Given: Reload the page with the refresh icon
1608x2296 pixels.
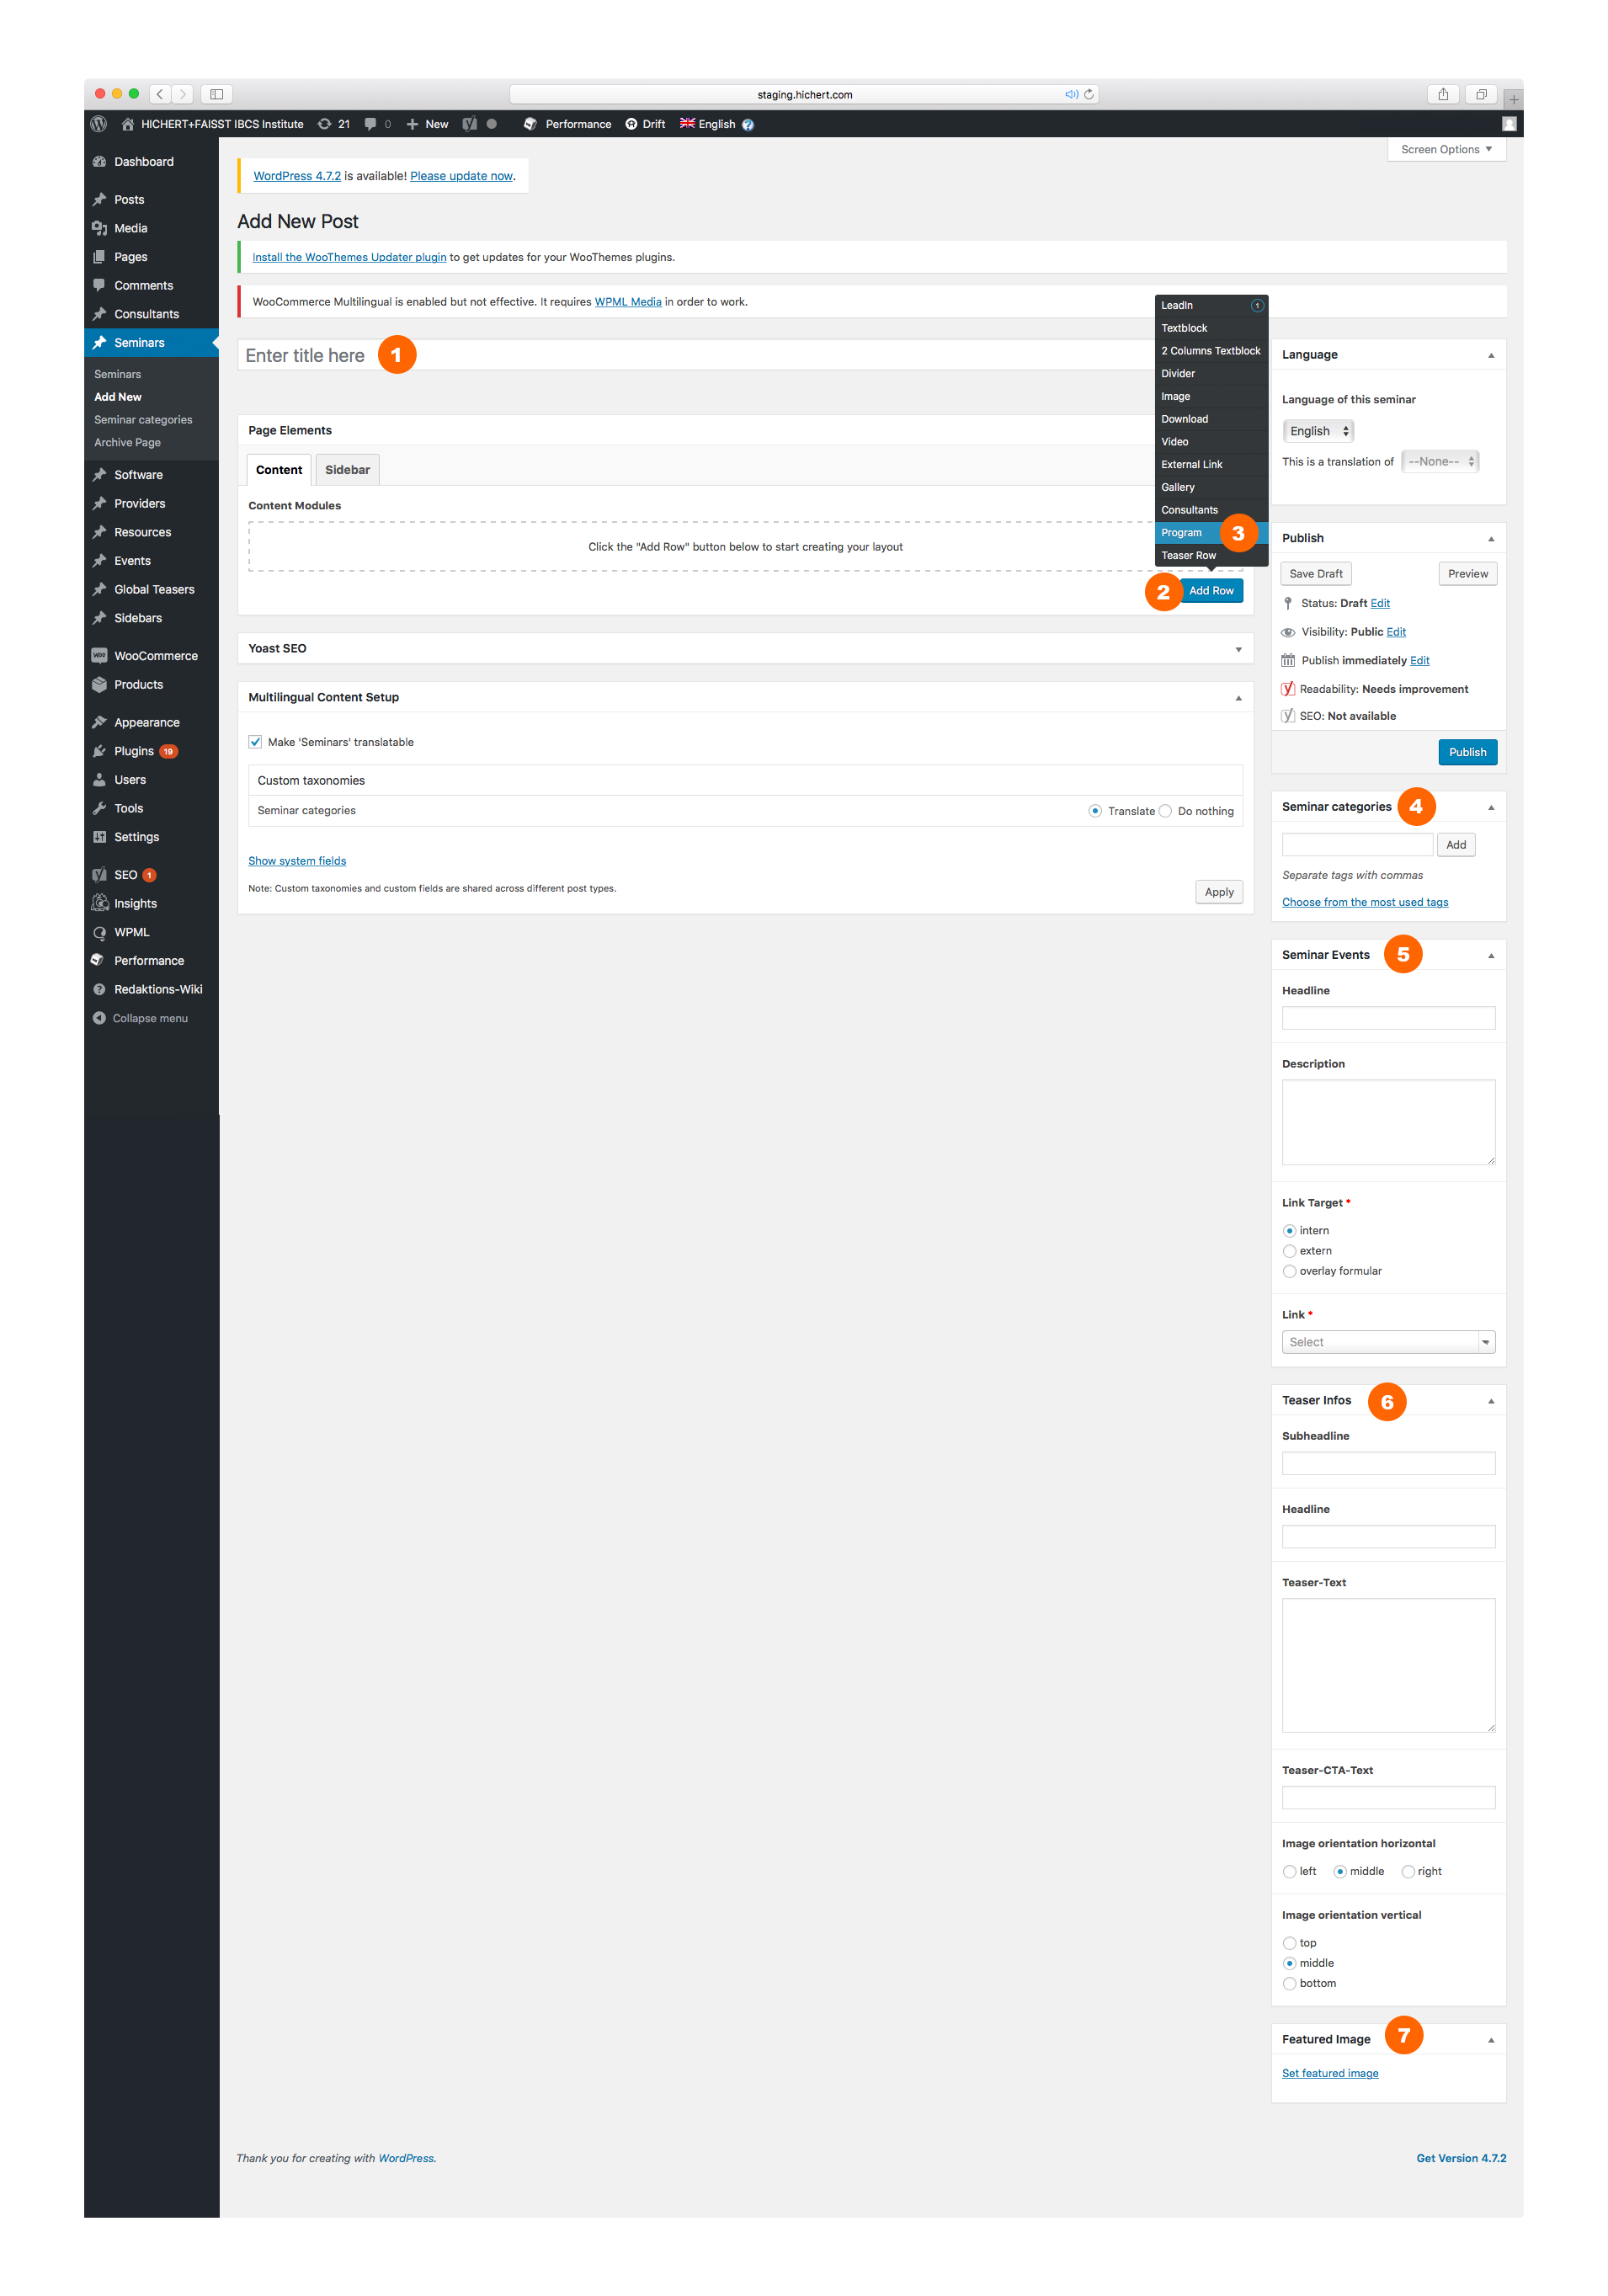Looking at the screenshot, I should click(1088, 94).
